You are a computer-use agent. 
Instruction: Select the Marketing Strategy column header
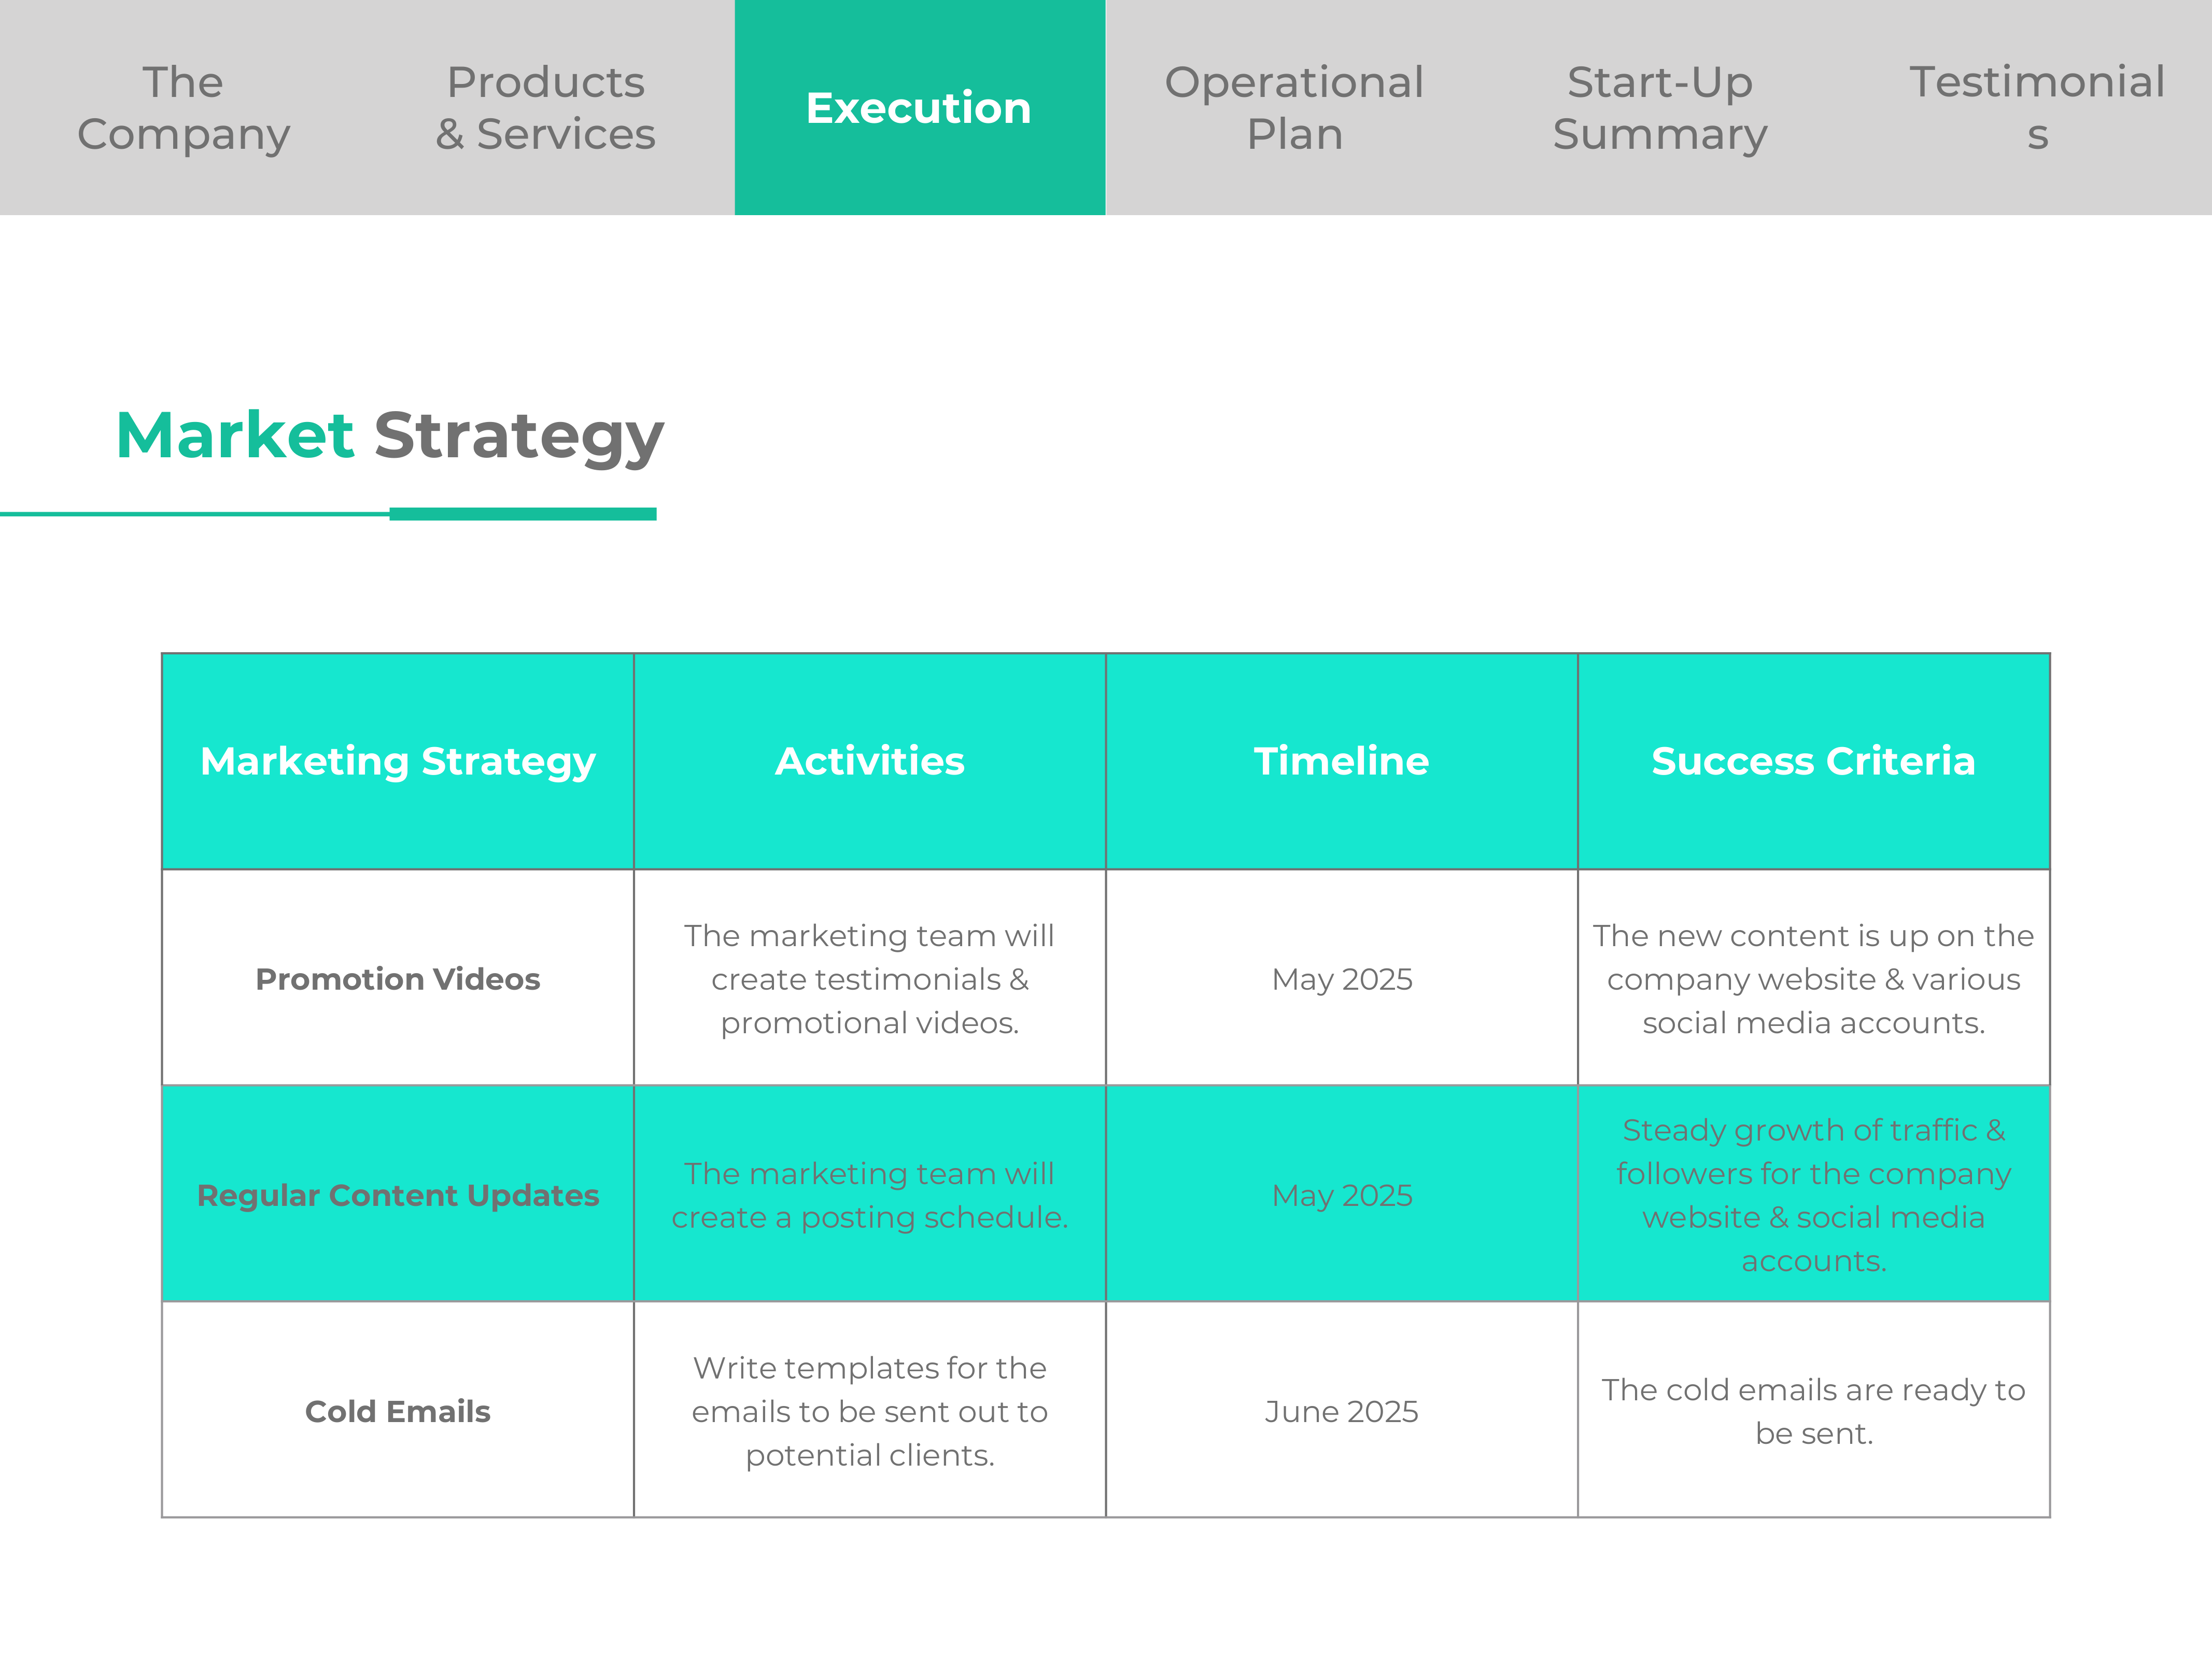[x=398, y=761]
